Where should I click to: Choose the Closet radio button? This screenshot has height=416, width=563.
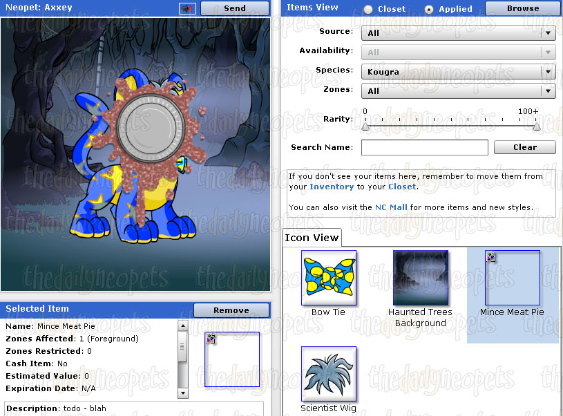pyautogui.click(x=368, y=10)
